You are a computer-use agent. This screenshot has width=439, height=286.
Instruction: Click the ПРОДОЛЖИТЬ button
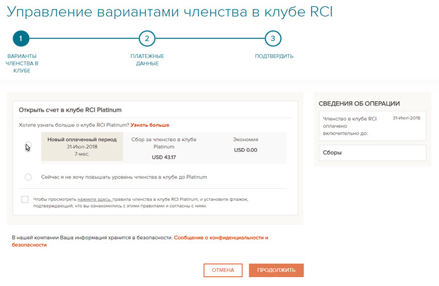coord(276,270)
